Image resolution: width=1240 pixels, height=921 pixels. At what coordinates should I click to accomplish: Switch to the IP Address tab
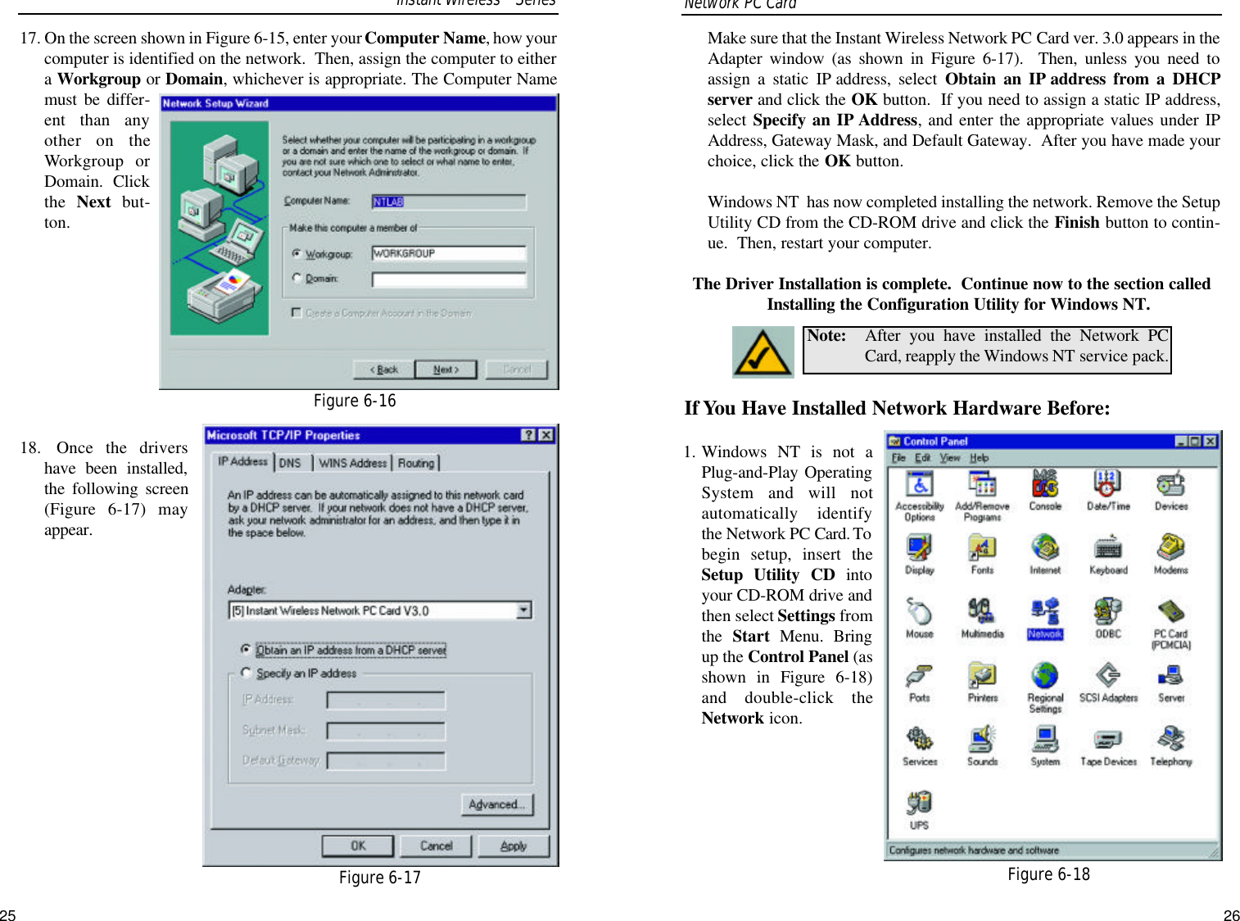pyautogui.click(x=242, y=461)
